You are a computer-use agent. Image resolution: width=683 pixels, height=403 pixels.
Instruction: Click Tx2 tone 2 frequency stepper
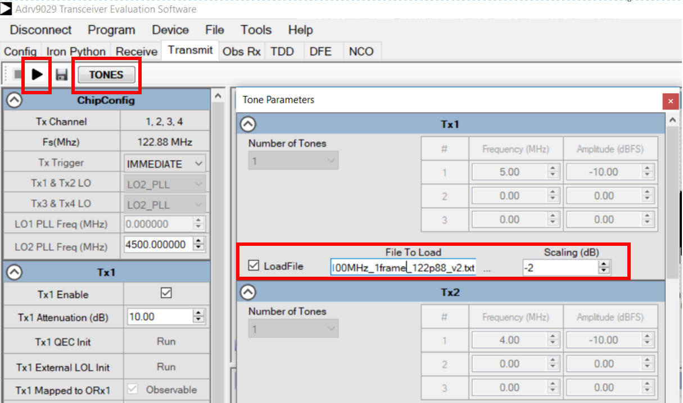pos(553,364)
